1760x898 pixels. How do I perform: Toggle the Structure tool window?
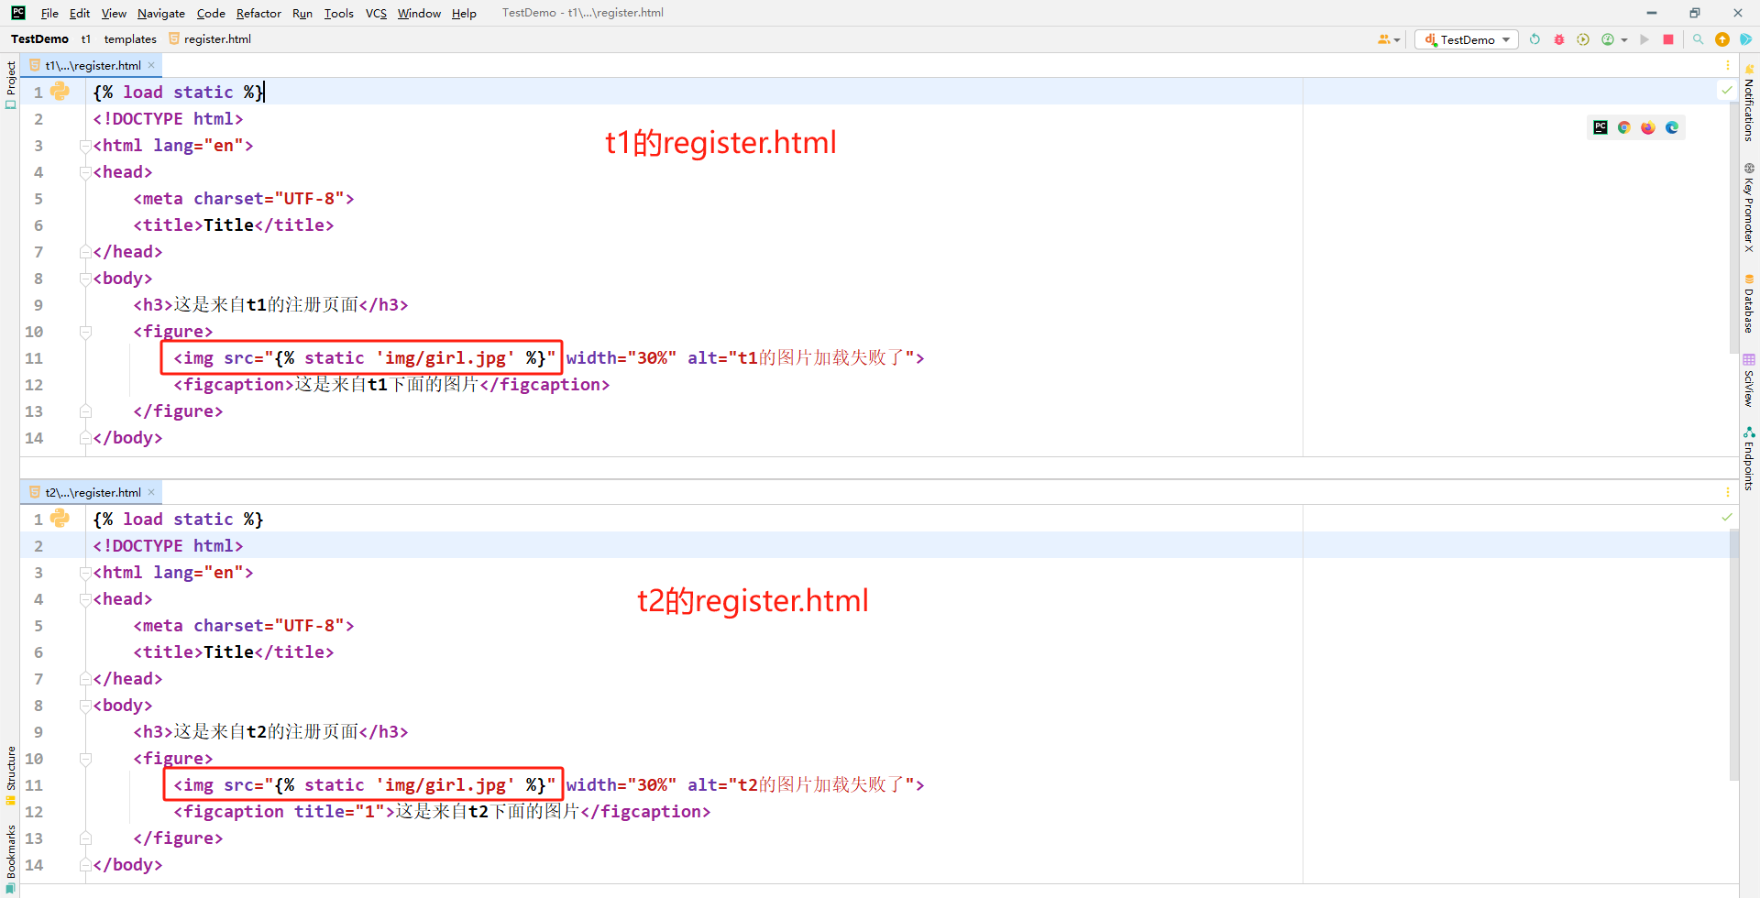[10, 775]
